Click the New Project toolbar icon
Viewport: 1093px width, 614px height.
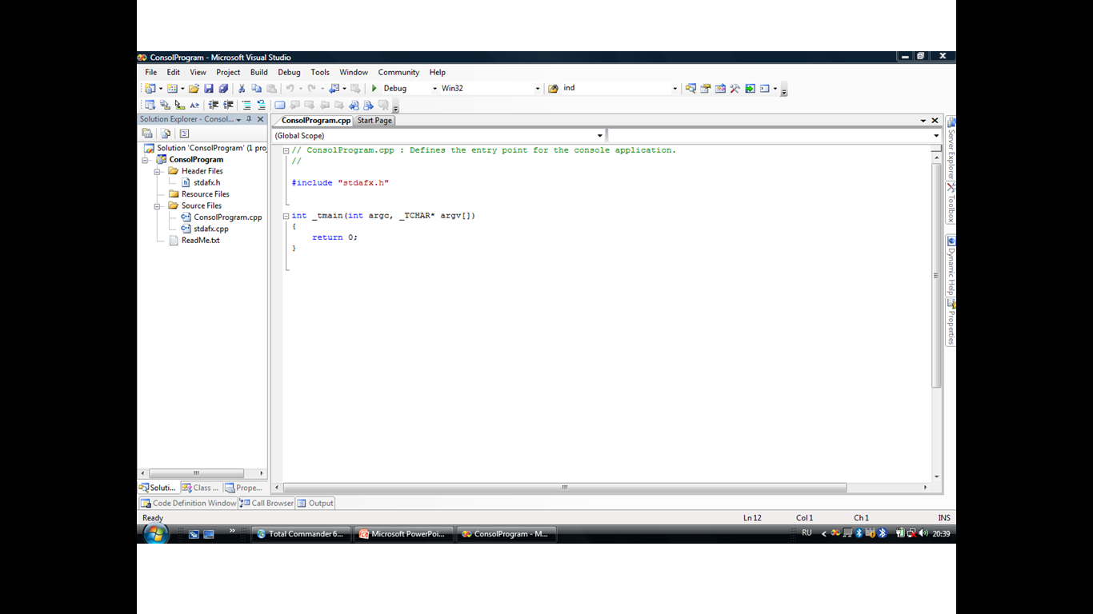[149, 89]
